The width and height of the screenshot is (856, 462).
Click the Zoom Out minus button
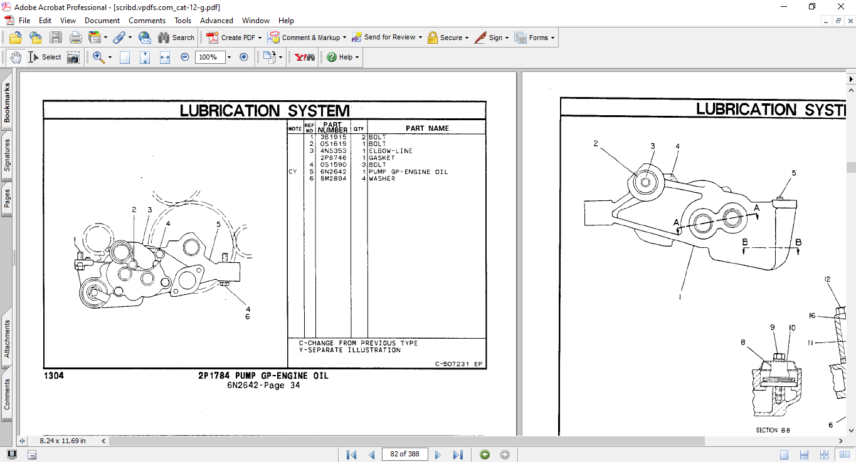185,57
